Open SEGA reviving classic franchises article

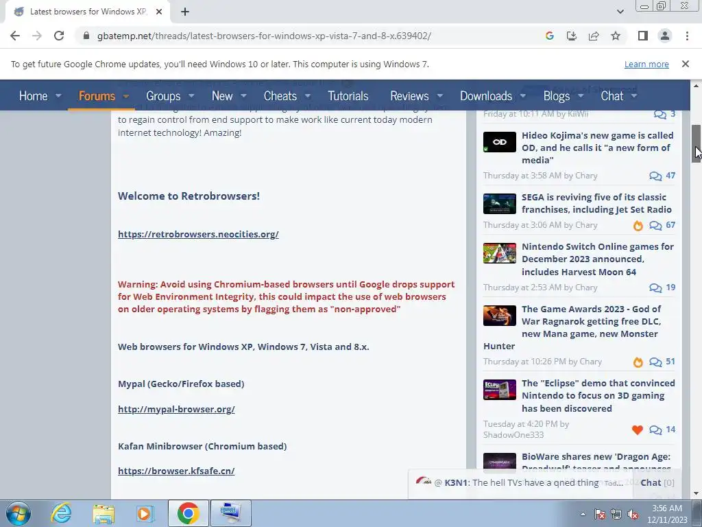pyautogui.click(x=596, y=203)
